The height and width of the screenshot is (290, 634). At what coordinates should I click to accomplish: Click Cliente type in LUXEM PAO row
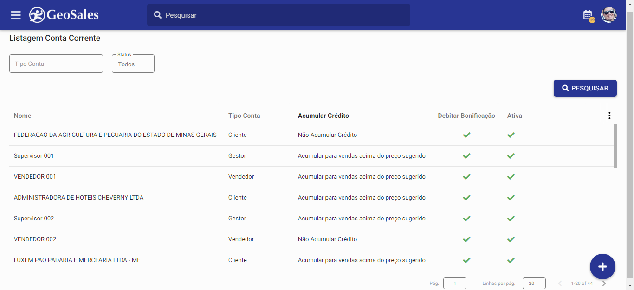238,260
